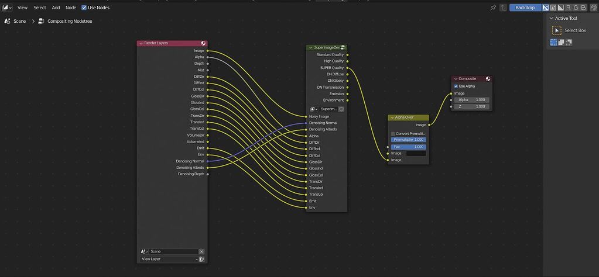Click the Premultiply slider in Alpha Over
The height and width of the screenshot is (277, 599).
[408, 140]
